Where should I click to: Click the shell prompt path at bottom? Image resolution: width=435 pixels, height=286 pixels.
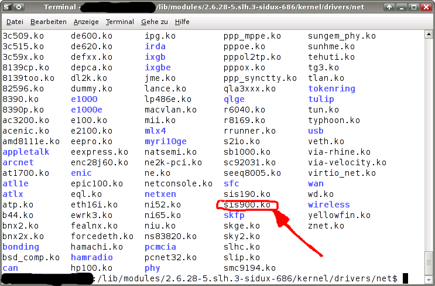246,278
